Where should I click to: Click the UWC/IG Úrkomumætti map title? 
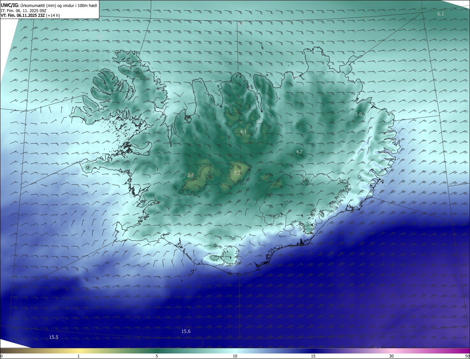49,5
